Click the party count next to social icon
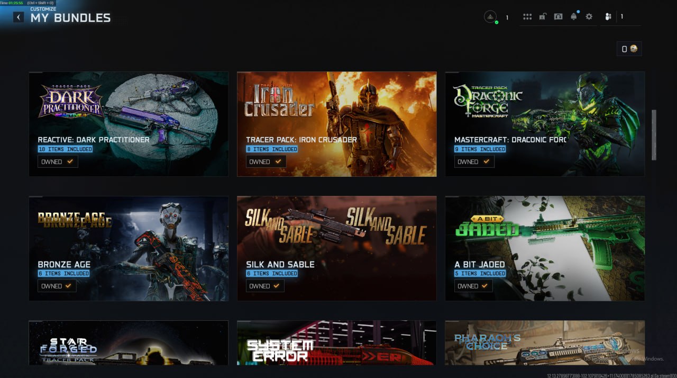This screenshot has height=378, width=677. point(621,17)
